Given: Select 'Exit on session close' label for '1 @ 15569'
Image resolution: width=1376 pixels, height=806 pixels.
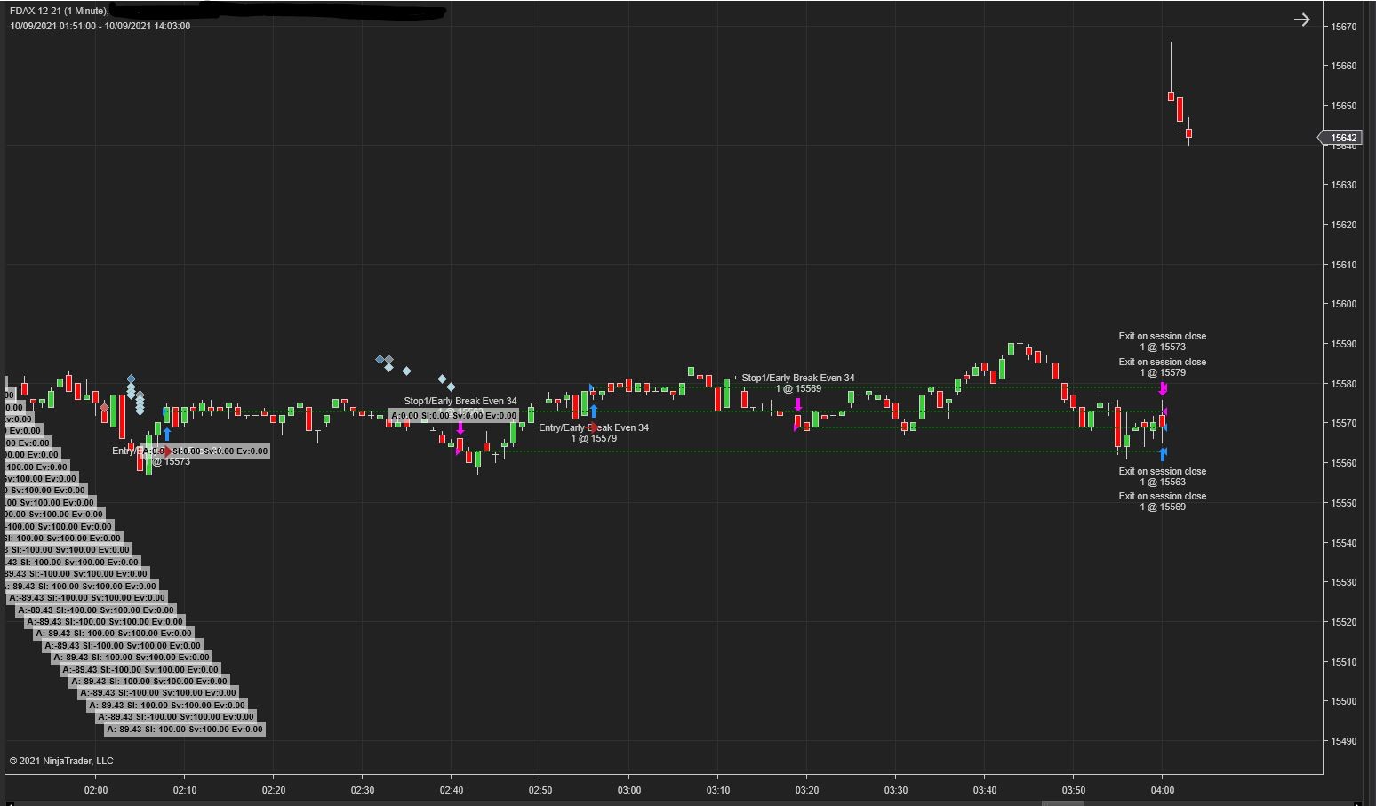Looking at the screenshot, I should 1163,501.
